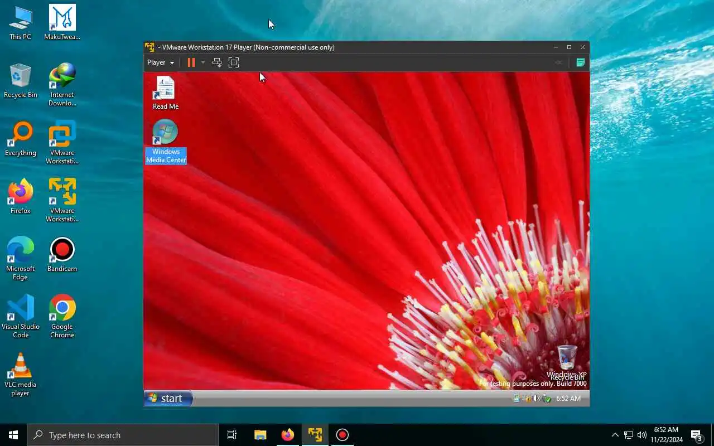Open the host clock showing 11/22/2024

(x=666, y=435)
